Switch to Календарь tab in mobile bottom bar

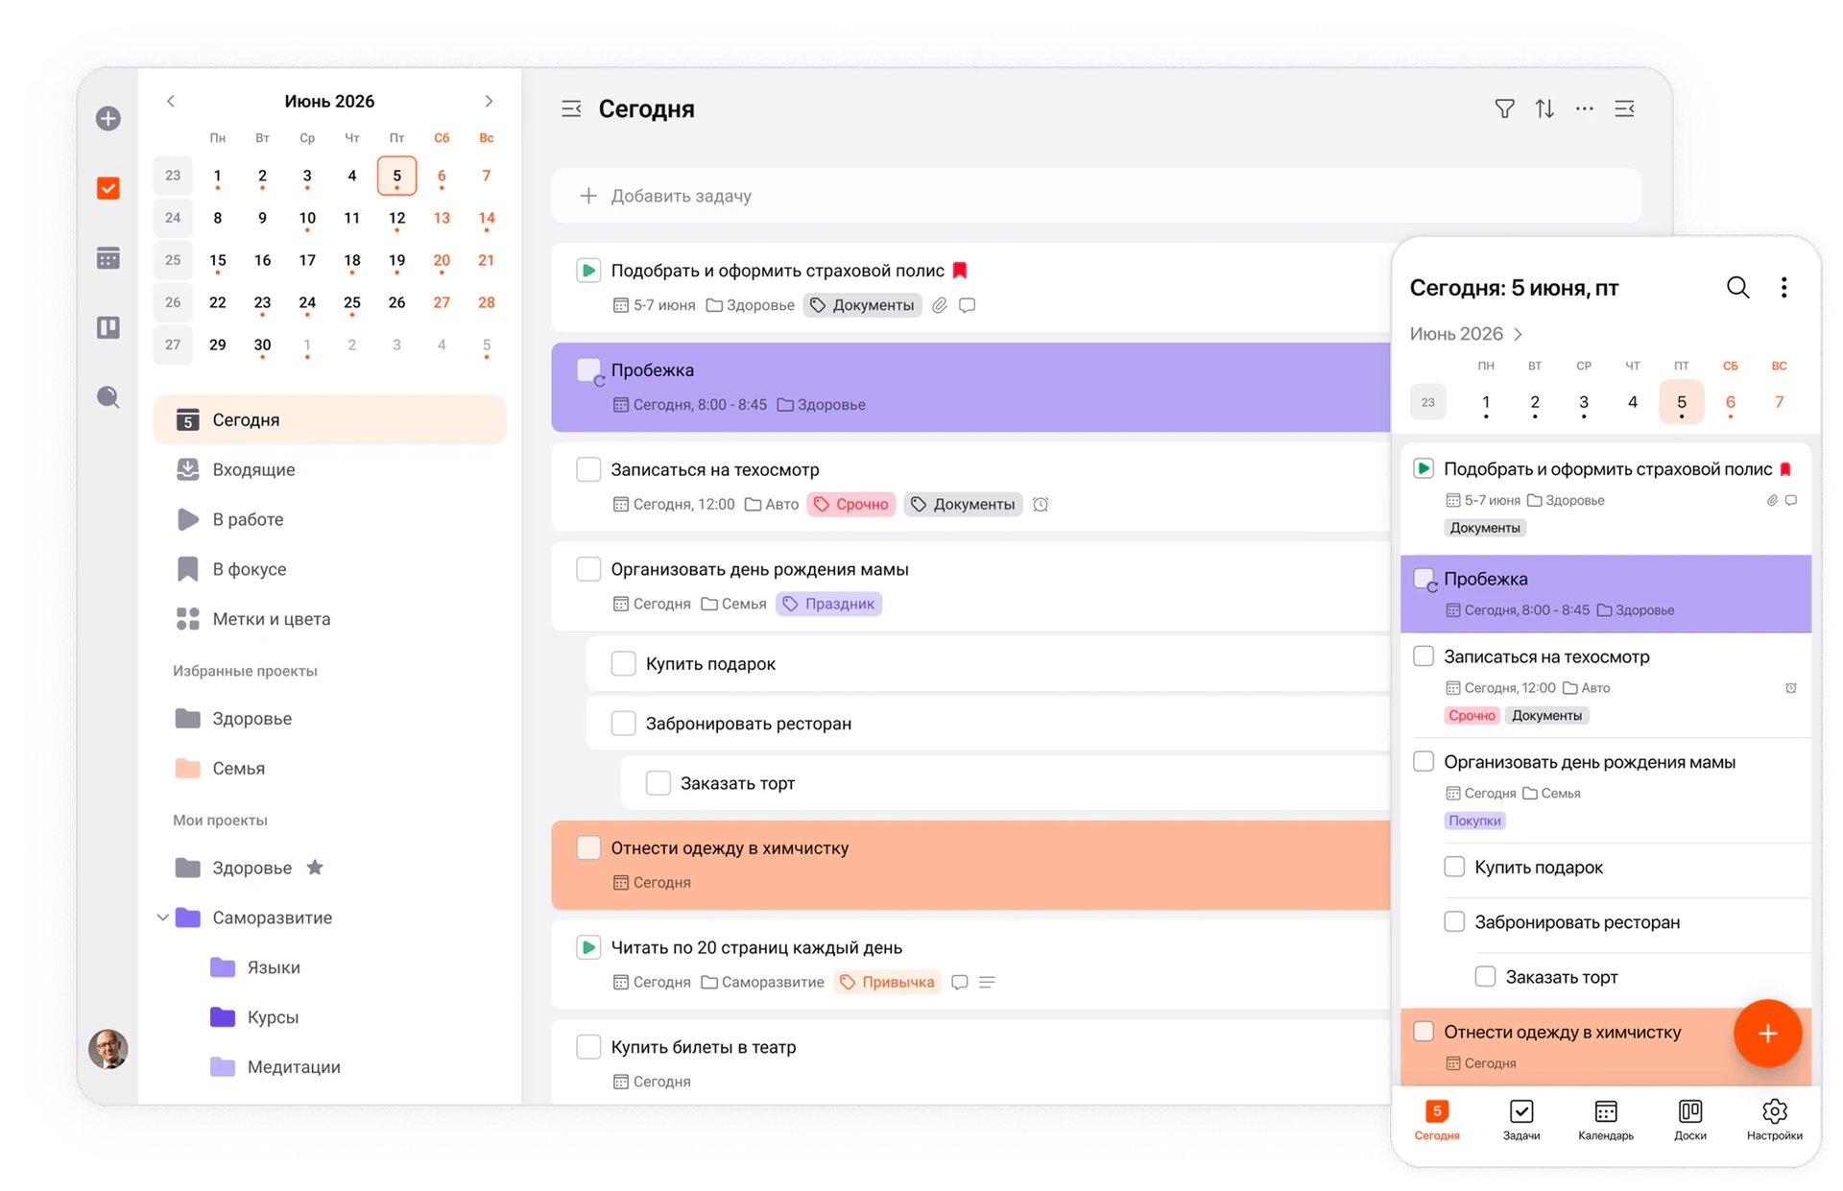point(1606,1120)
